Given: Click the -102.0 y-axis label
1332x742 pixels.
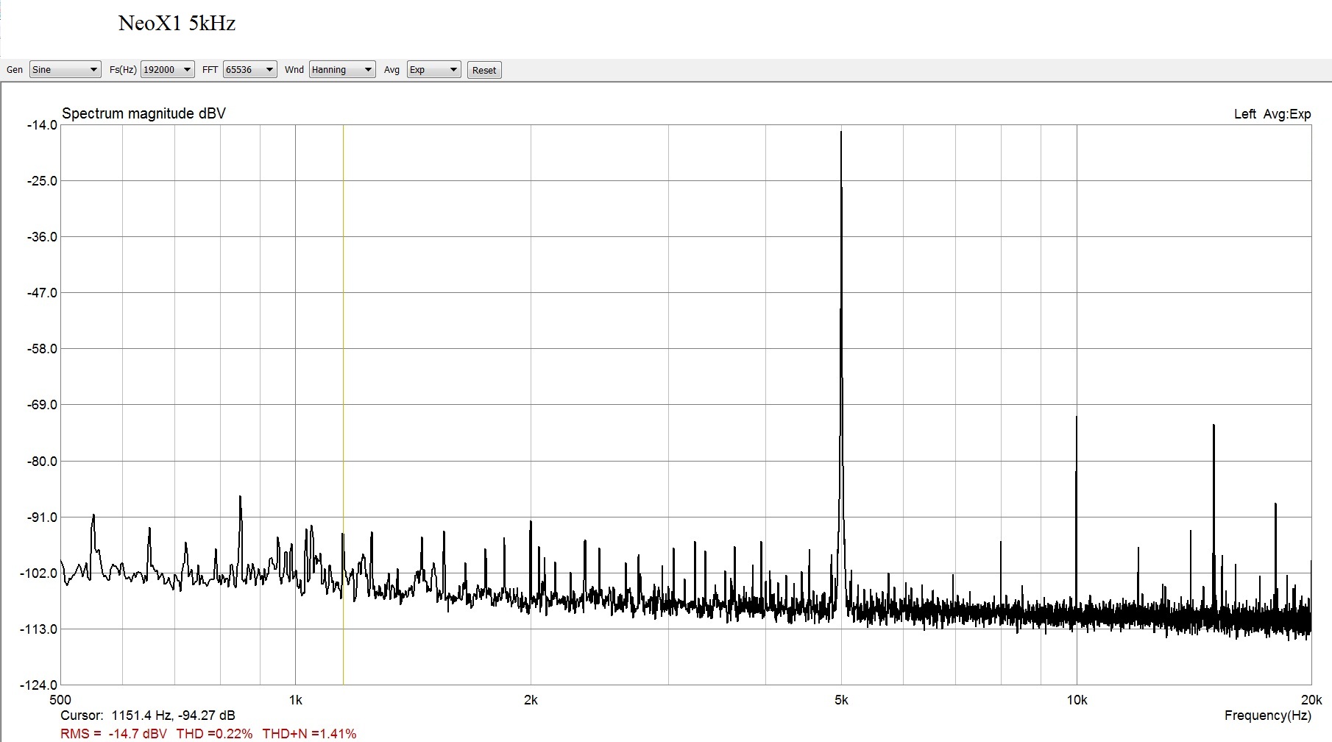Looking at the screenshot, I should tap(39, 573).
